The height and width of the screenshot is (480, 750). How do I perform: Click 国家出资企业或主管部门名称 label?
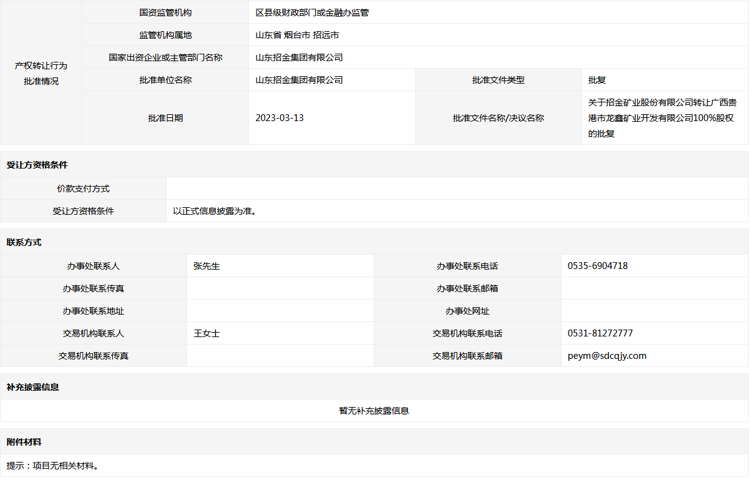[165, 57]
